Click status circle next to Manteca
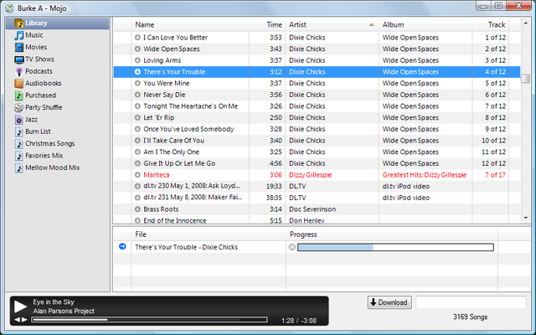 137,175
